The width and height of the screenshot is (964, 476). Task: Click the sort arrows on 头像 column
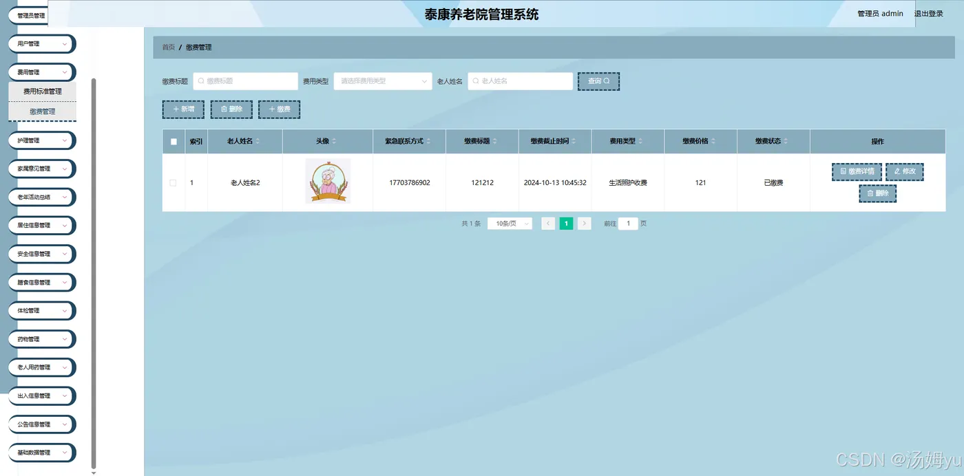pyautogui.click(x=335, y=142)
